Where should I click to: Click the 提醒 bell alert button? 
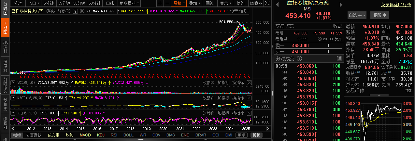[379, 15]
